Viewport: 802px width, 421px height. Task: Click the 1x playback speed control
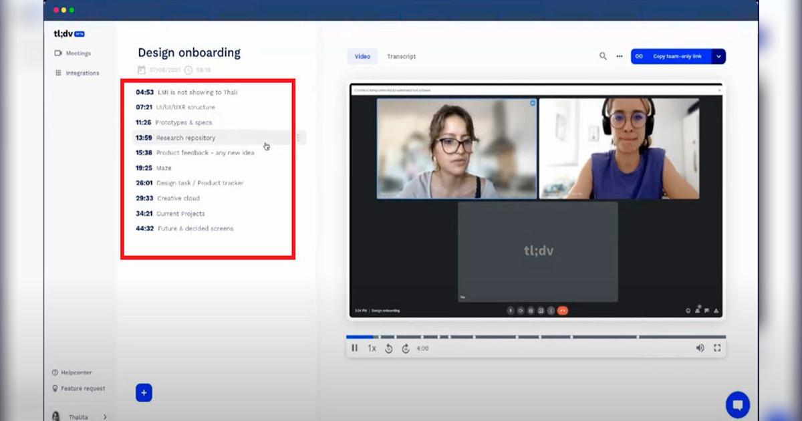click(x=372, y=348)
